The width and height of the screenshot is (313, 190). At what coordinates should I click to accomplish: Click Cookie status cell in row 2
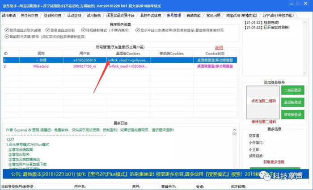pyautogui.click(x=215, y=66)
